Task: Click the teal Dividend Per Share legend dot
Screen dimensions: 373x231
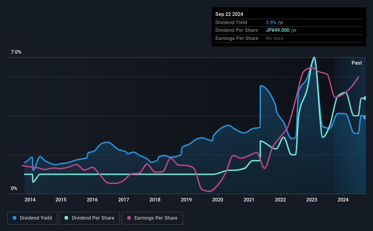Action: (66, 218)
